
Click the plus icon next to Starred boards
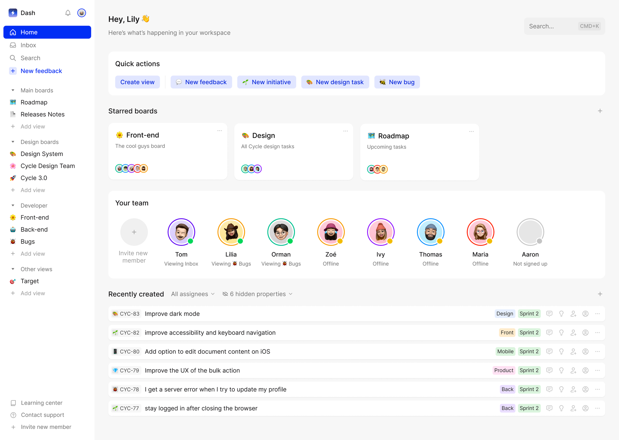click(x=600, y=111)
